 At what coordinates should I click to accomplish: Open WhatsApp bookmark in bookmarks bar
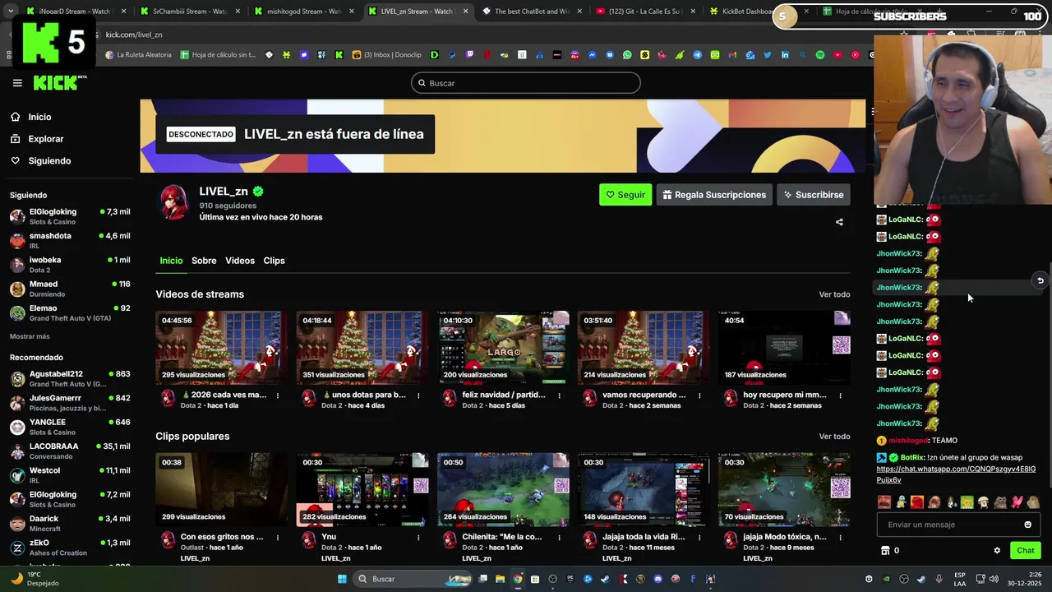(x=627, y=55)
